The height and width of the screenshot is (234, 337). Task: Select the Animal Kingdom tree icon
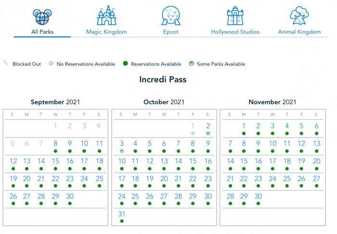pos(299,15)
